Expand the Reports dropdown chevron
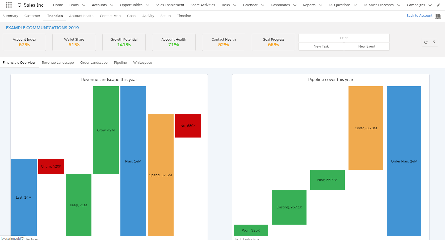Screen dimensions: 445x240 tap(321, 5)
